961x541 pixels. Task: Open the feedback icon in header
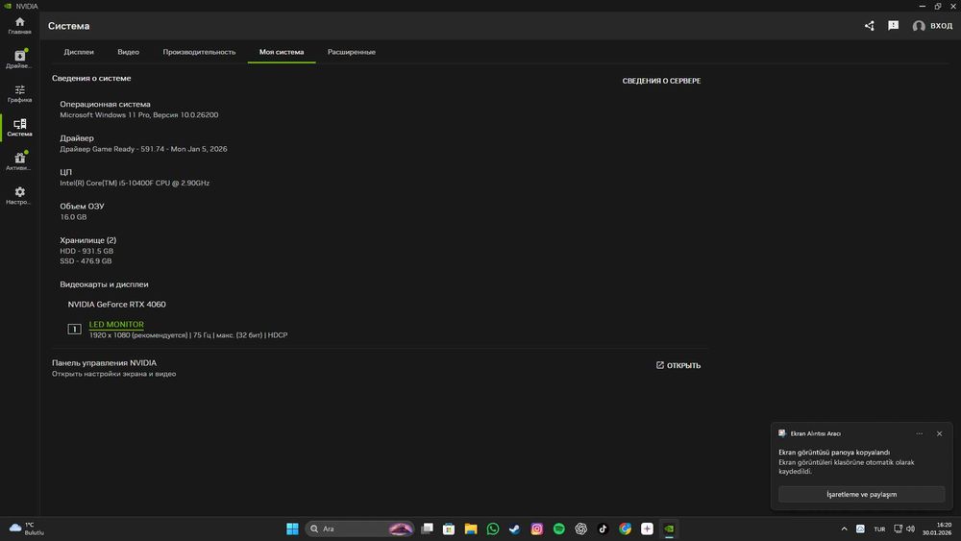893,26
